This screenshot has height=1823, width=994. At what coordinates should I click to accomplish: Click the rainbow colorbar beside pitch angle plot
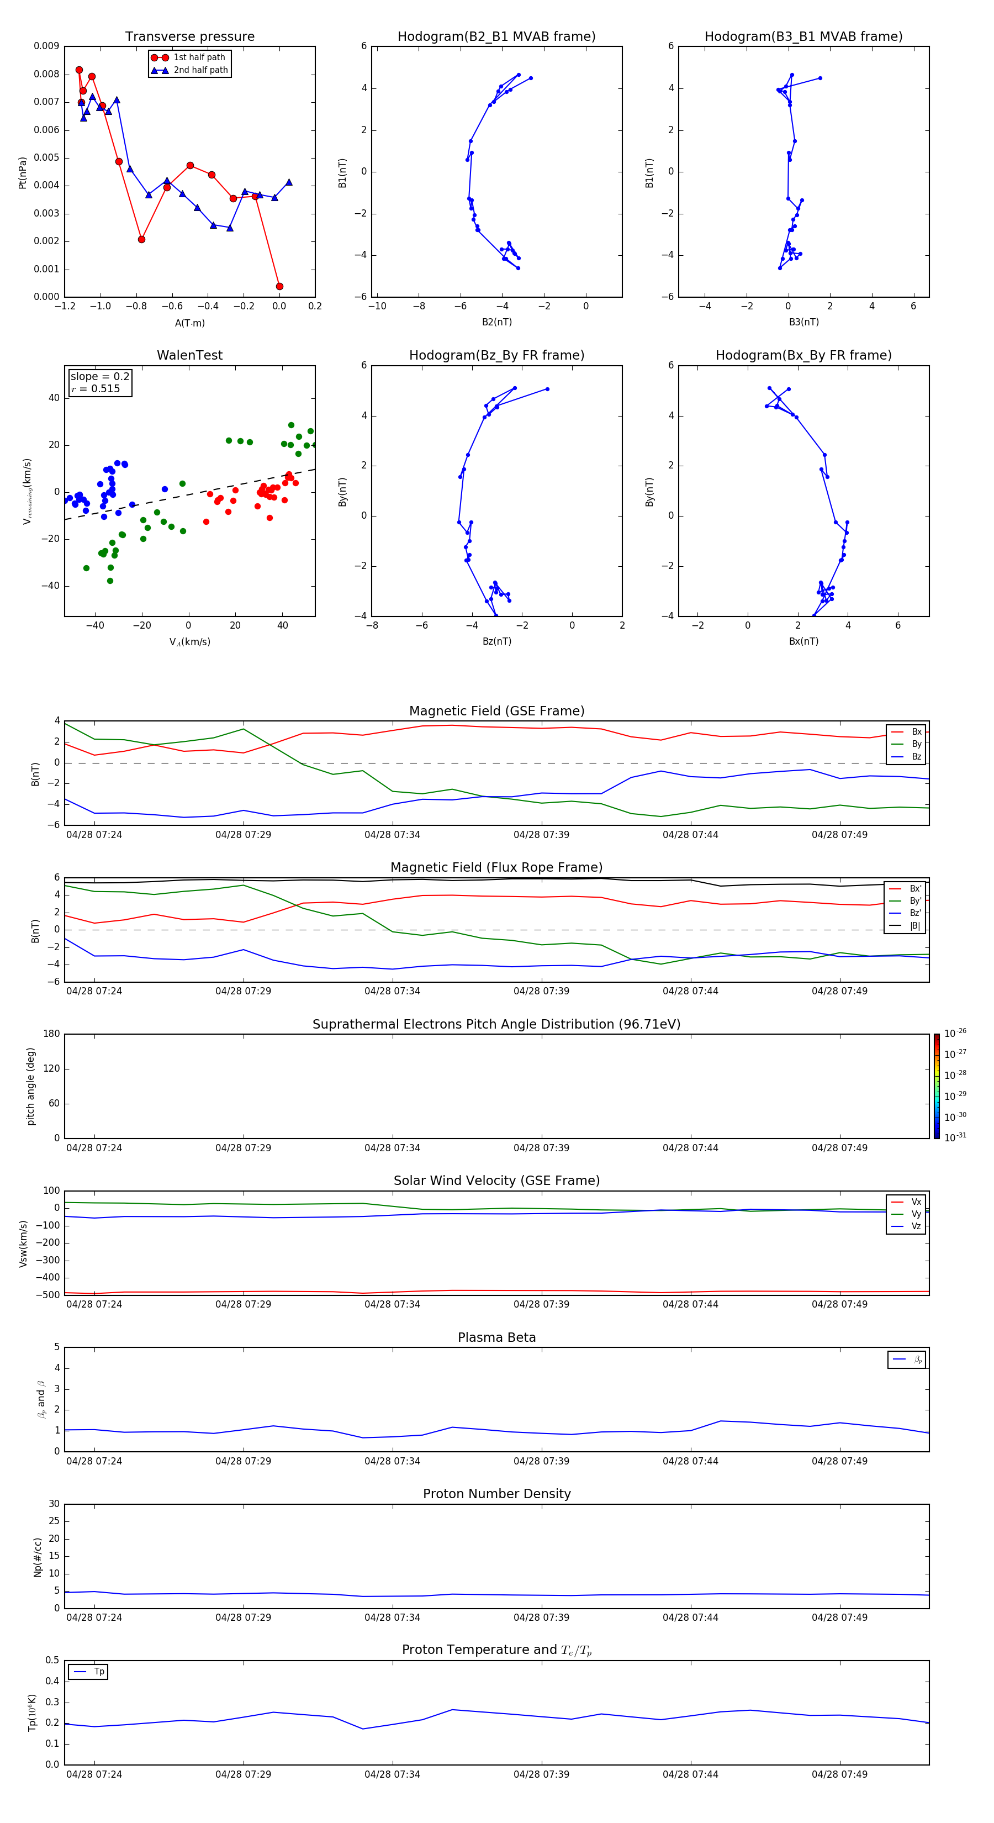coord(936,1086)
